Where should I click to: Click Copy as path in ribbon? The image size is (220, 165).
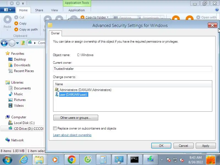coord(26,29)
